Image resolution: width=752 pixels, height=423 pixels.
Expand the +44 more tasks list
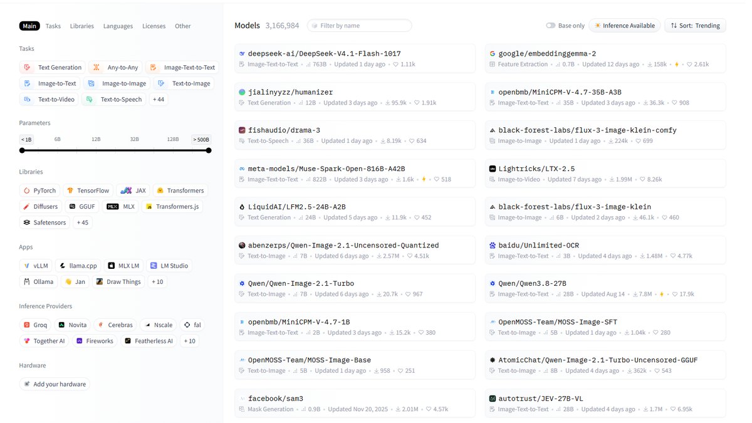pyautogui.click(x=159, y=99)
